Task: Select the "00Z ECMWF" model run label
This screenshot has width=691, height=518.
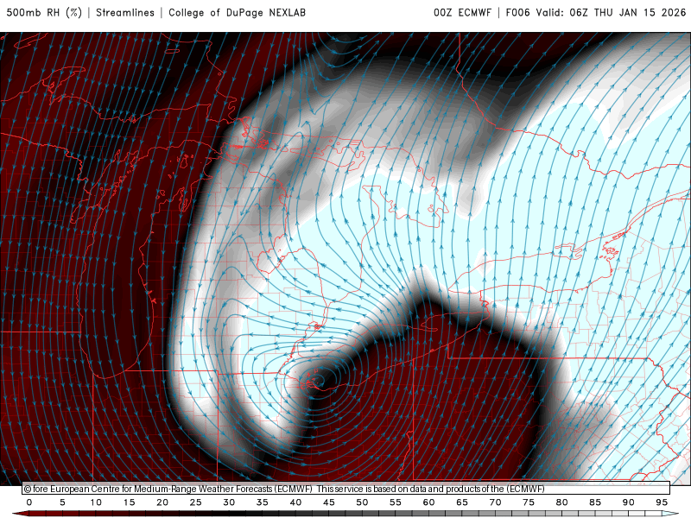Action: point(462,12)
